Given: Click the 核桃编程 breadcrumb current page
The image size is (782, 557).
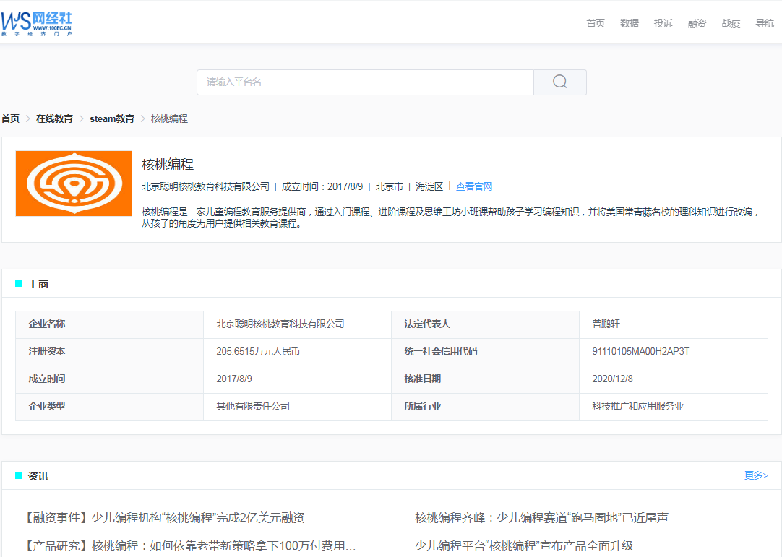Looking at the screenshot, I should coord(169,118).
